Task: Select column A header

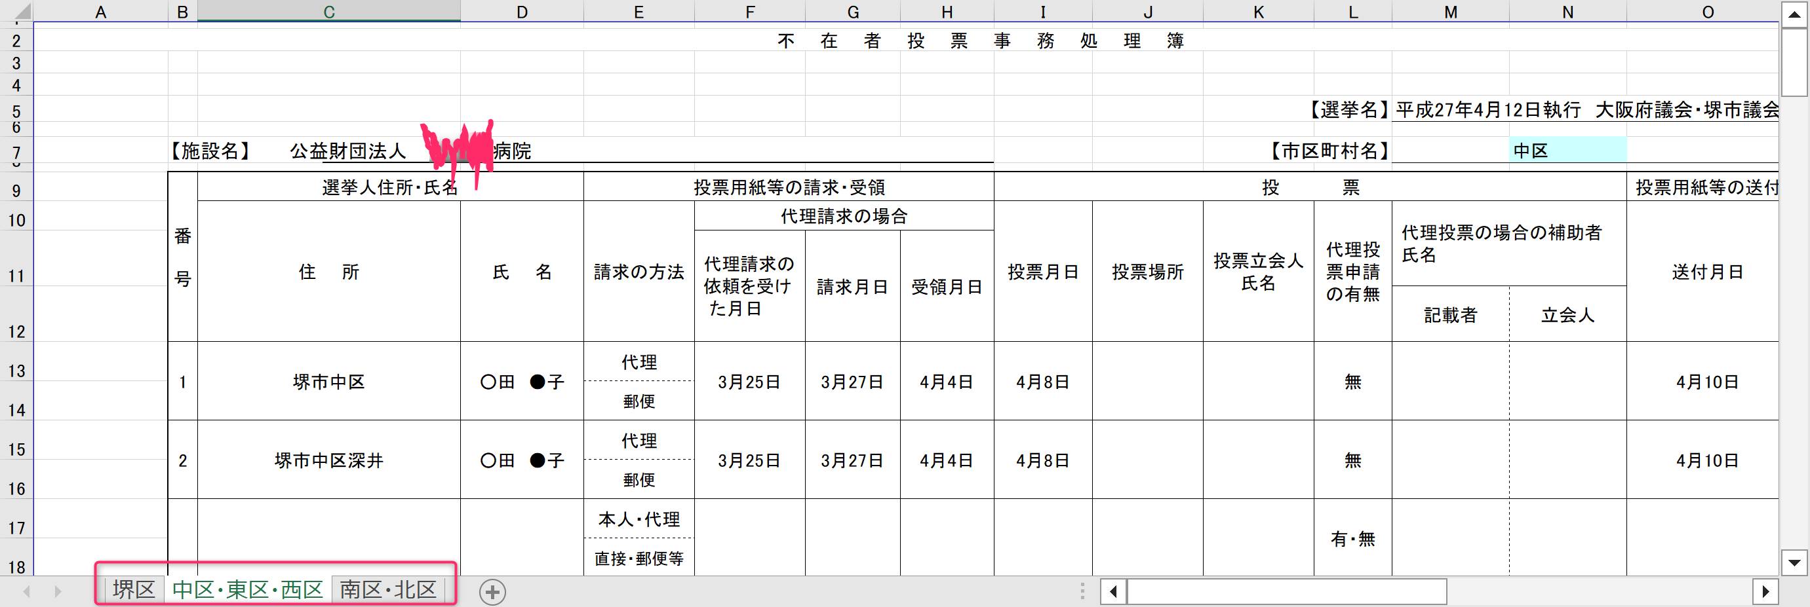Action: [x=100, y=12]
